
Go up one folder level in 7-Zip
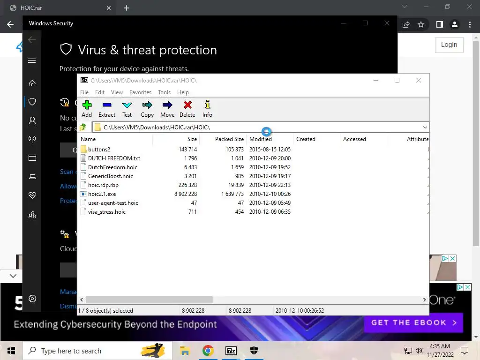point(83,127)
